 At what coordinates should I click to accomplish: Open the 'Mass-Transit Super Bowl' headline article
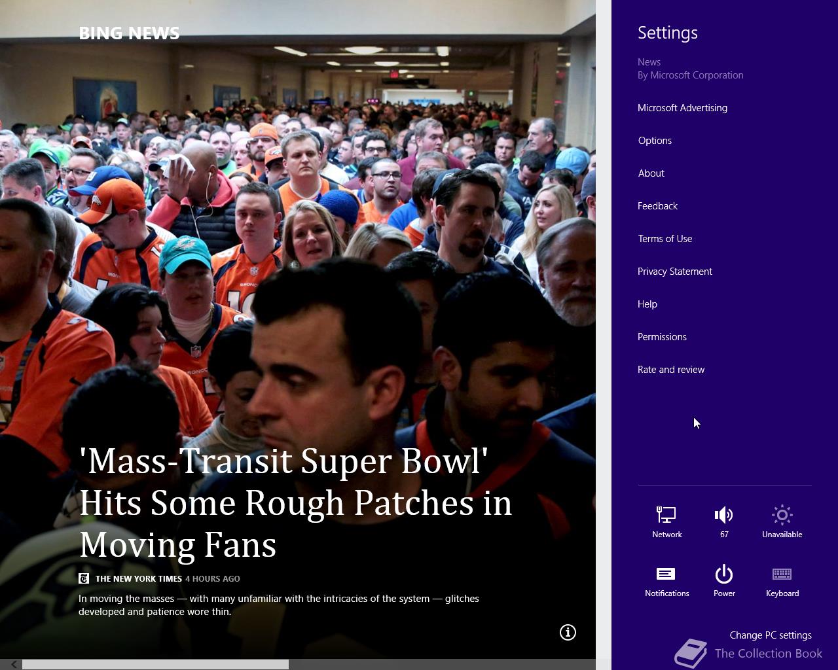(x=295, y=502)
